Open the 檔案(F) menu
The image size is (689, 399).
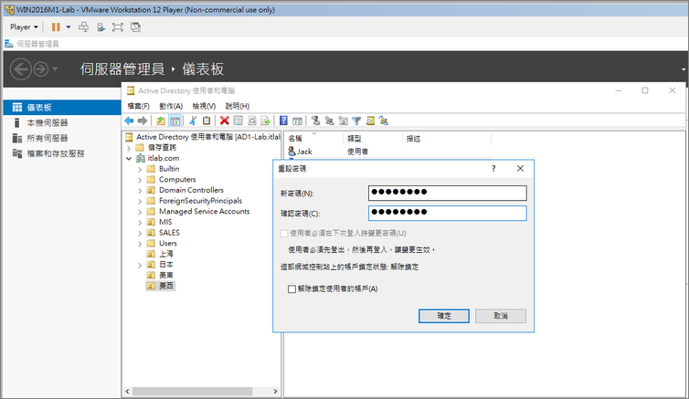pos(138,106)
